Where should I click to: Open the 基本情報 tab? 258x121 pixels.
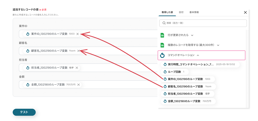194,12
